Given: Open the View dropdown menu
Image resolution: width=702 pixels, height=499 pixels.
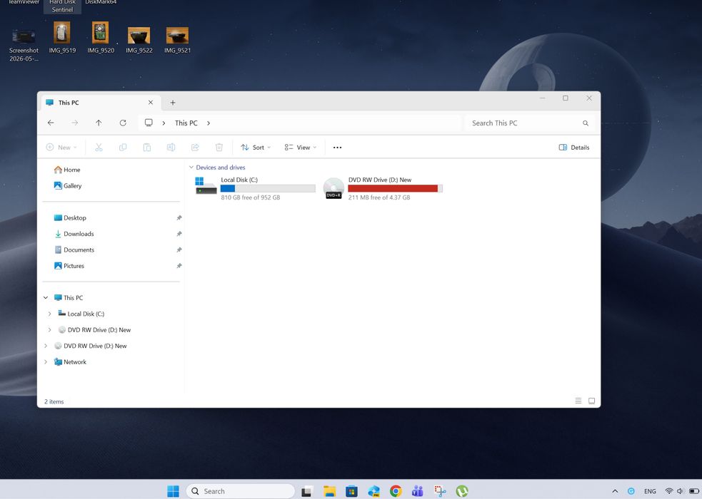Looking at the screenshot, I should 301,148.
